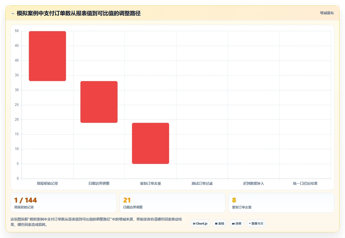Click the 进度 tag chip
The image size is (345, 238).
(237, 223)
